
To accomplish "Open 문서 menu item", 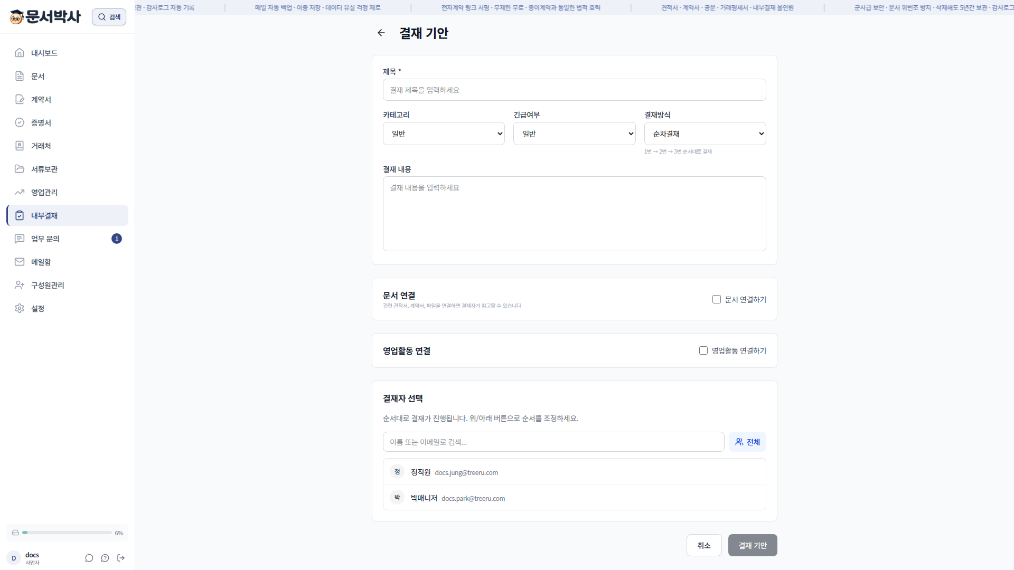I will point(68,76).
